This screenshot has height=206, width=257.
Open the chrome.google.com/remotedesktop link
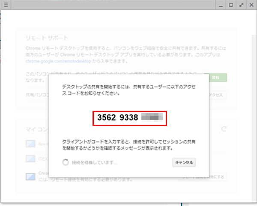(50, 62)
